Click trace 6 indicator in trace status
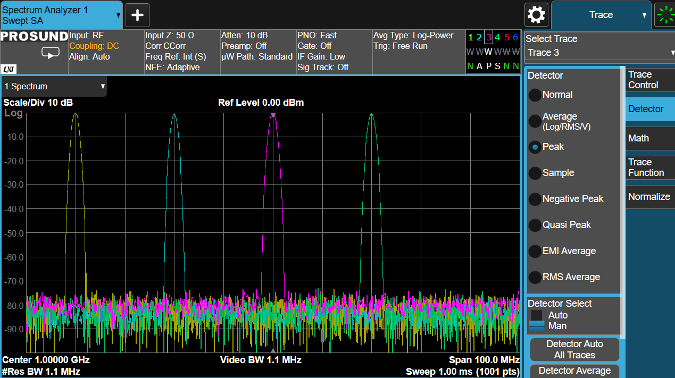 tap(515, 37)
